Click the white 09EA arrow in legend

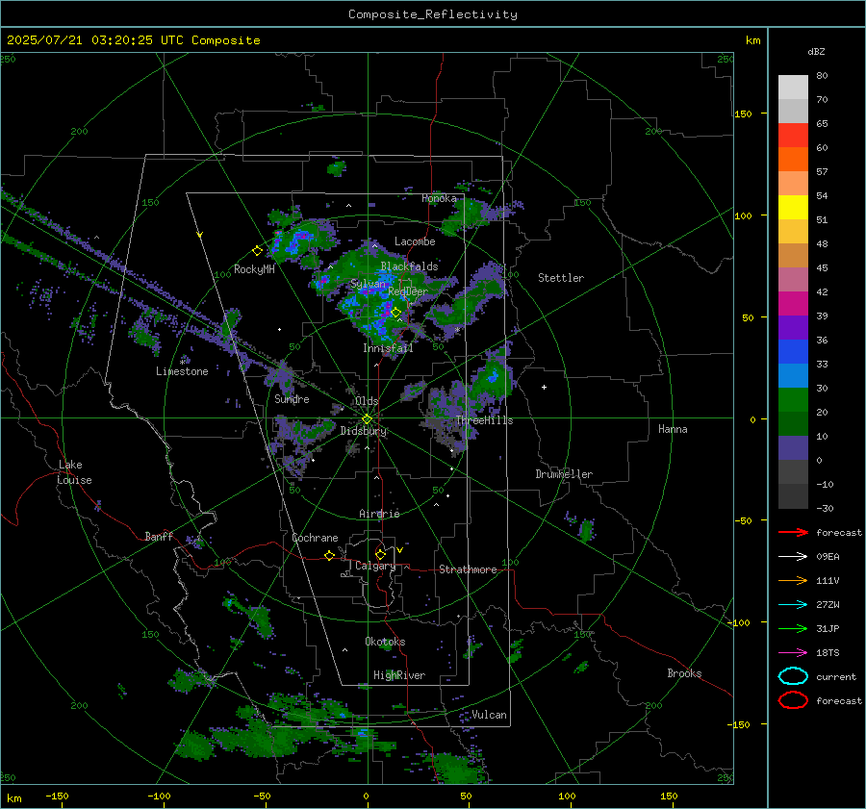click(793, 556)
